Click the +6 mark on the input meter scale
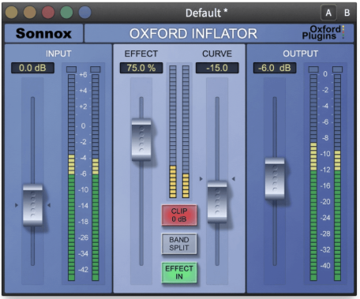 tap(83, 75)
